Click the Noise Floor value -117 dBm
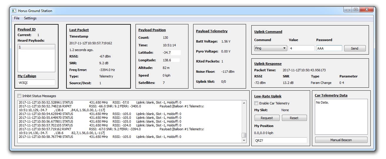Image resolution: width=386 pixels, height=159 pixels. pyautogui.click(x=228, y=72)
